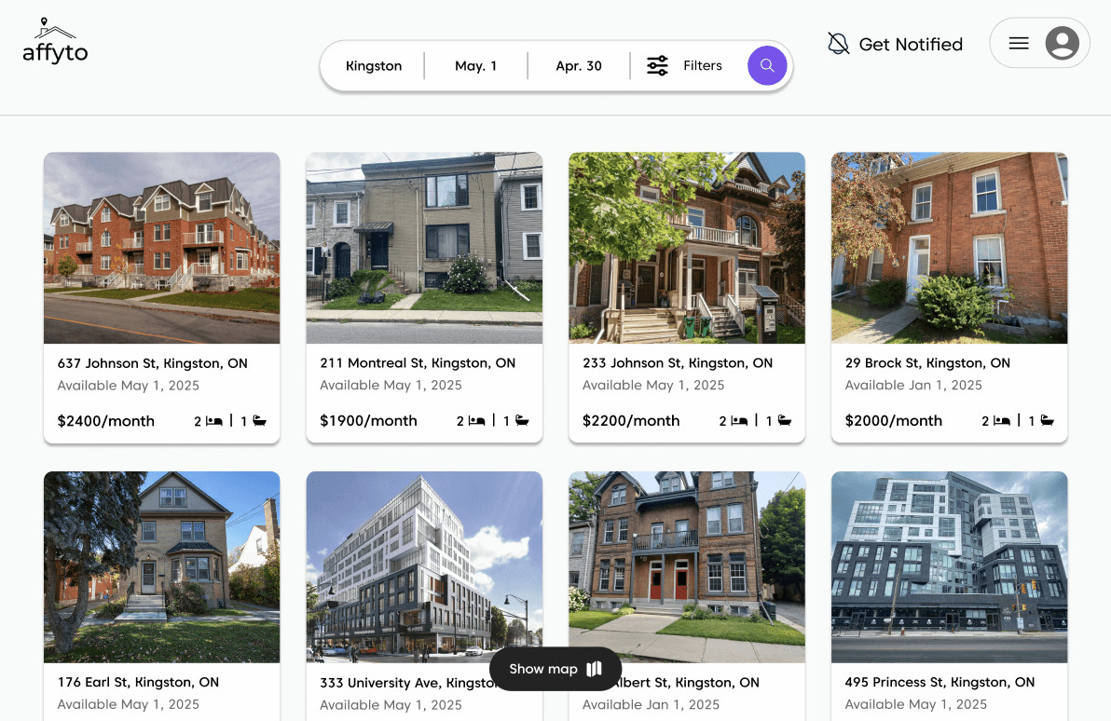Open the hamburger menu icon
The width and height of the screenshot is (1111, 721).
1019,43
